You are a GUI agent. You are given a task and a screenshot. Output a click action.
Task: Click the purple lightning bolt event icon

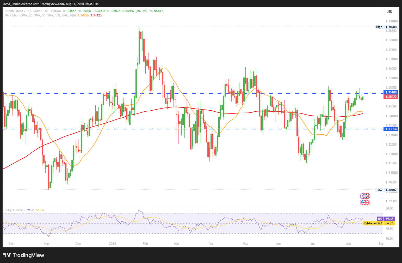pyautogui.click(x=362, y=196)
